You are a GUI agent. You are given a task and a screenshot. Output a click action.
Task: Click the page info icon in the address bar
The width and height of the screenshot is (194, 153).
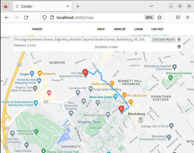pos(52,17)
